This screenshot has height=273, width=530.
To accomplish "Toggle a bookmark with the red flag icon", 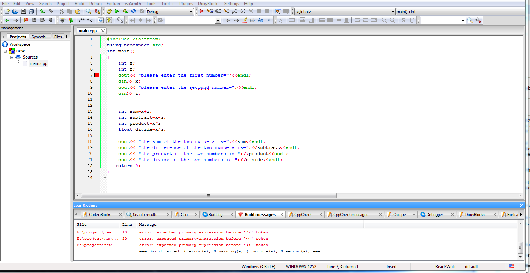I will 26,20.
